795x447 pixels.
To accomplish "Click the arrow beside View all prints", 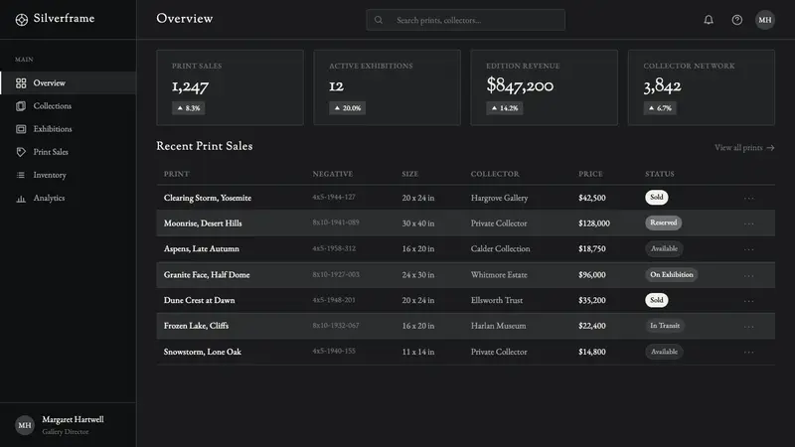I will 770,148.
